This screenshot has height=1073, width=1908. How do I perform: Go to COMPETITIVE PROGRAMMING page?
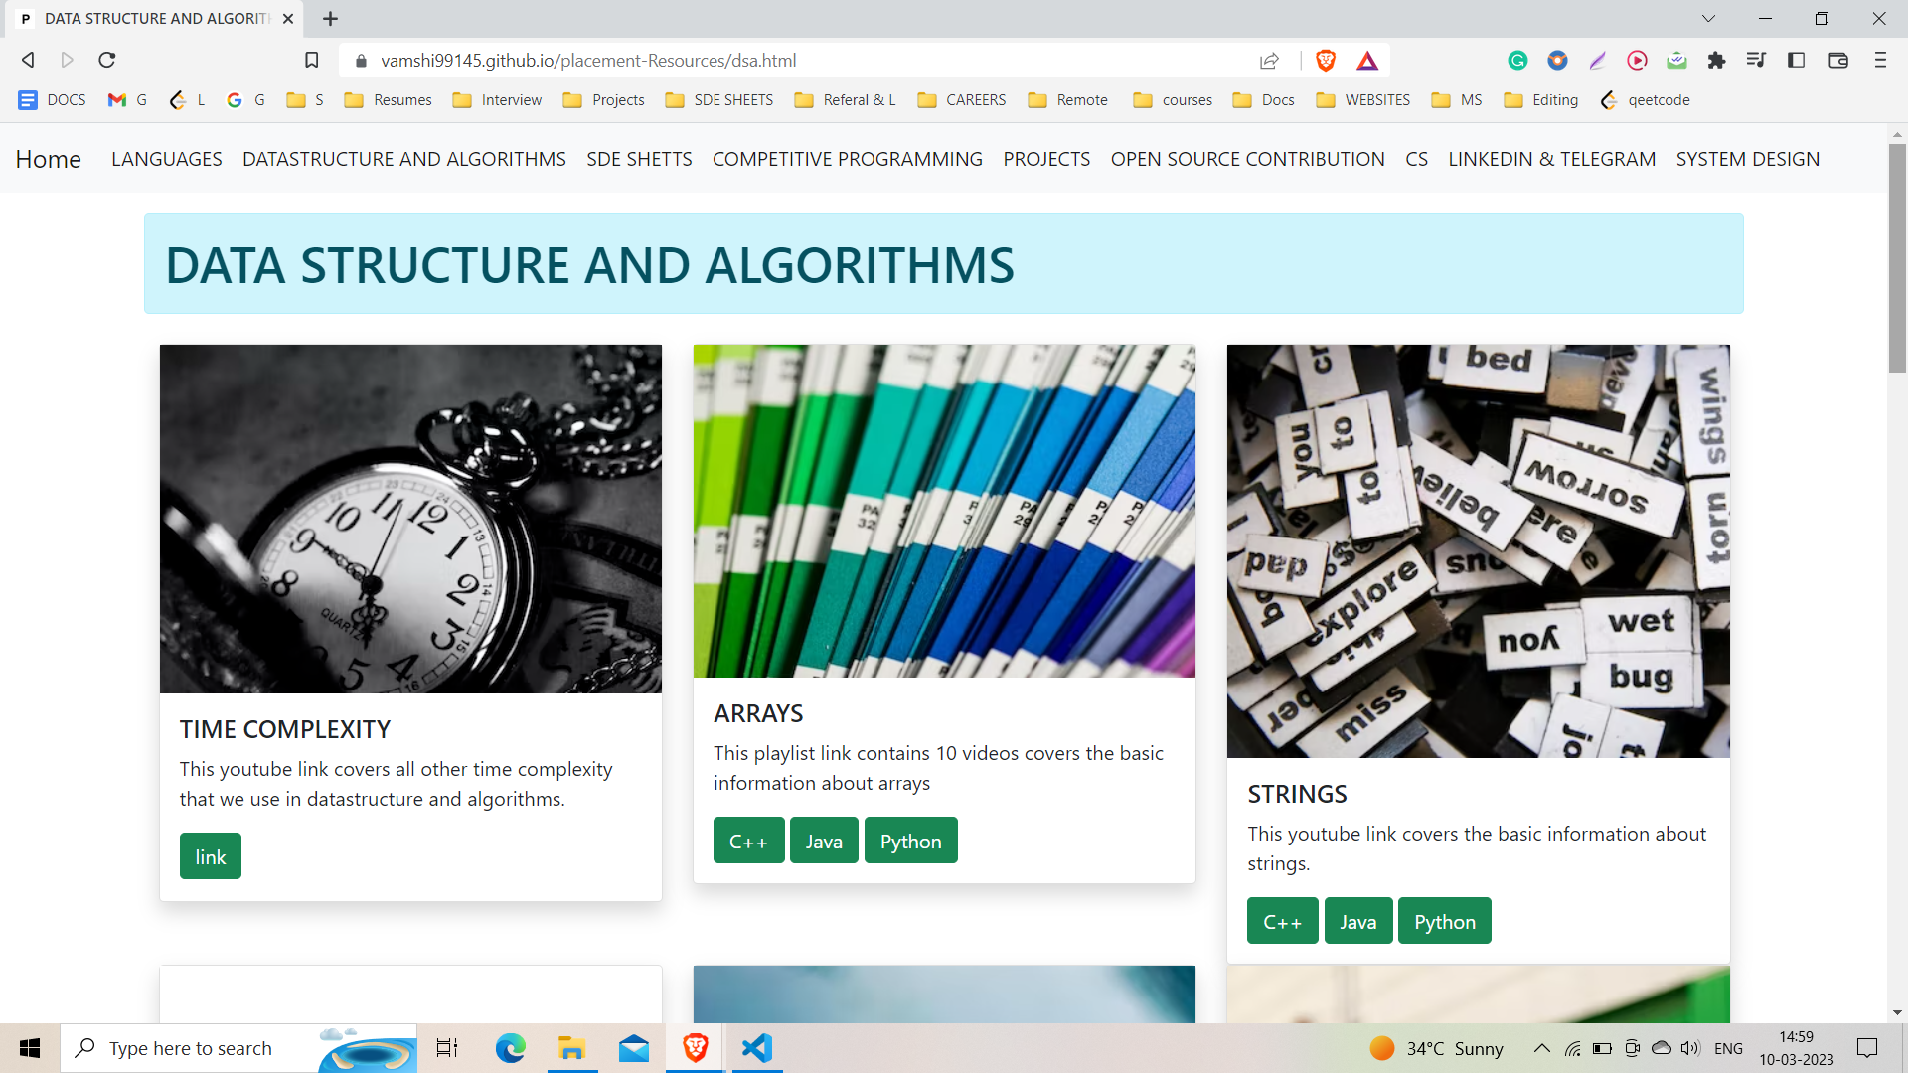tap(848, 159)
